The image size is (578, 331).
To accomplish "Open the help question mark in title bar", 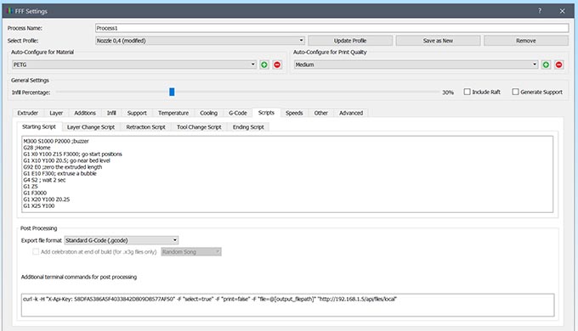I will tap(540, 11).
